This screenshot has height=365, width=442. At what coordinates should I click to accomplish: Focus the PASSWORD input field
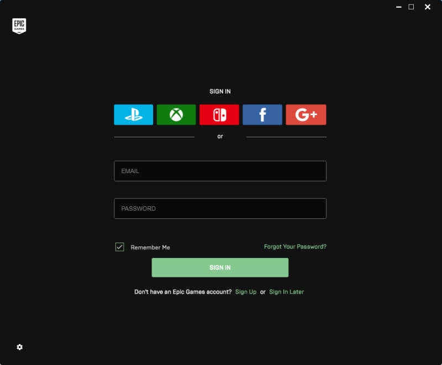(220, 208)
